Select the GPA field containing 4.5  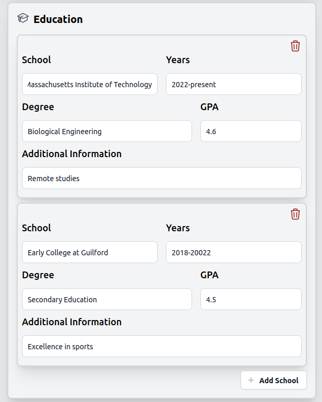(251, 300)
